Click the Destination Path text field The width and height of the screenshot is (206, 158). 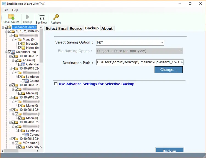(140, 62)
